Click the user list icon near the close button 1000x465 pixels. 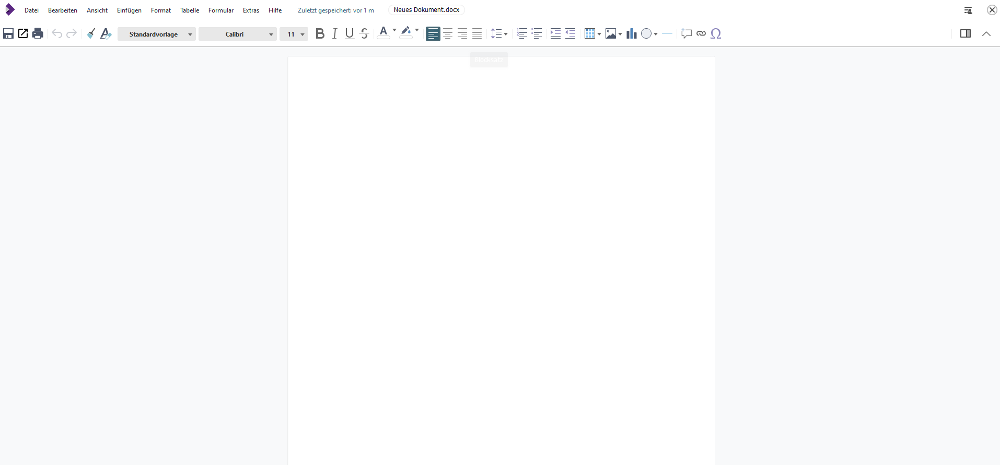coord(968,10)
